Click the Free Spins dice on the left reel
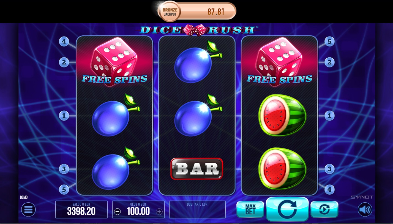Image resolution: width=393 pixels, height=224 pixels. 114,62
